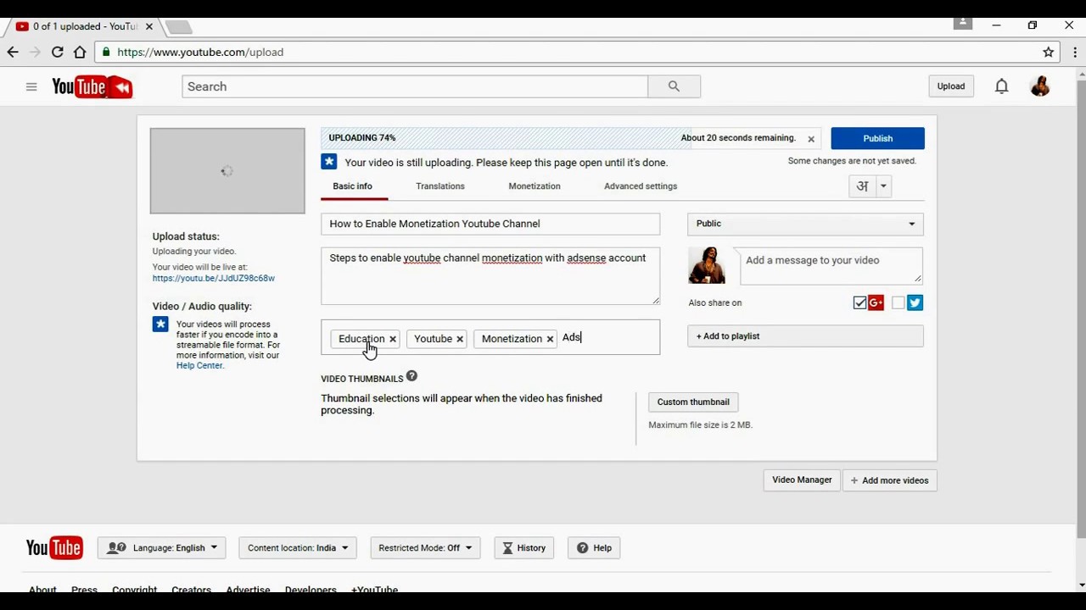Click the Custom thumbnail button
The height and width of the screenshot is (610, 1086).
pos(693,402)
